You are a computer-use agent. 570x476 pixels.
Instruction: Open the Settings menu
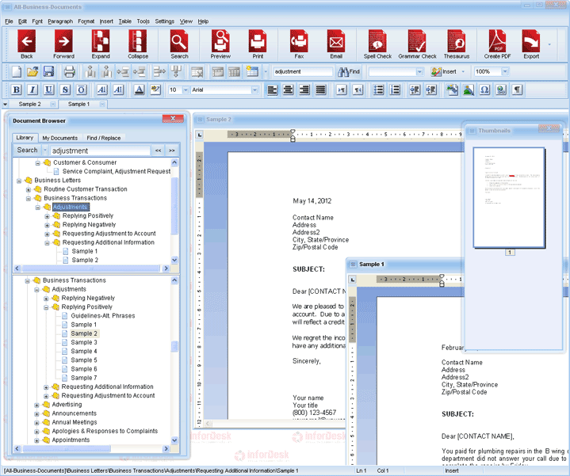pos(165,21)
